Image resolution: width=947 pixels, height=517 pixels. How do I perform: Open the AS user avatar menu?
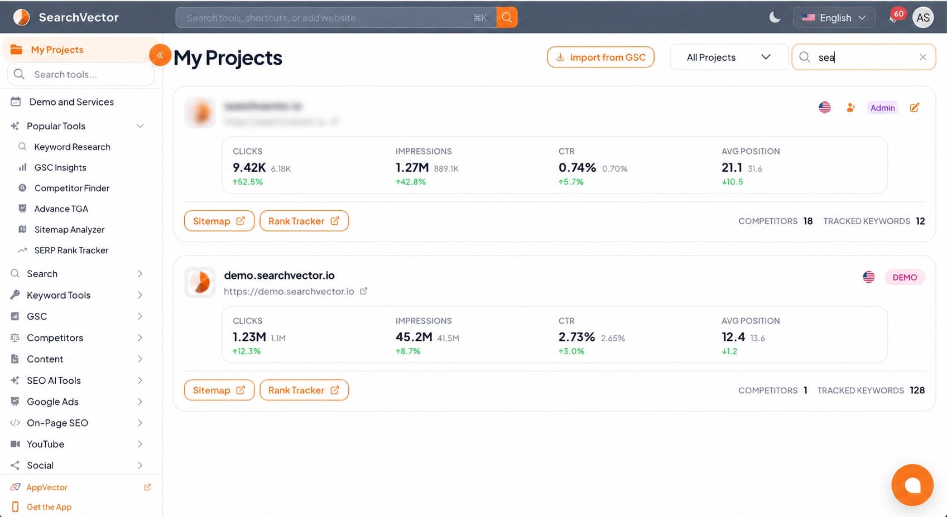click(923, 17)
